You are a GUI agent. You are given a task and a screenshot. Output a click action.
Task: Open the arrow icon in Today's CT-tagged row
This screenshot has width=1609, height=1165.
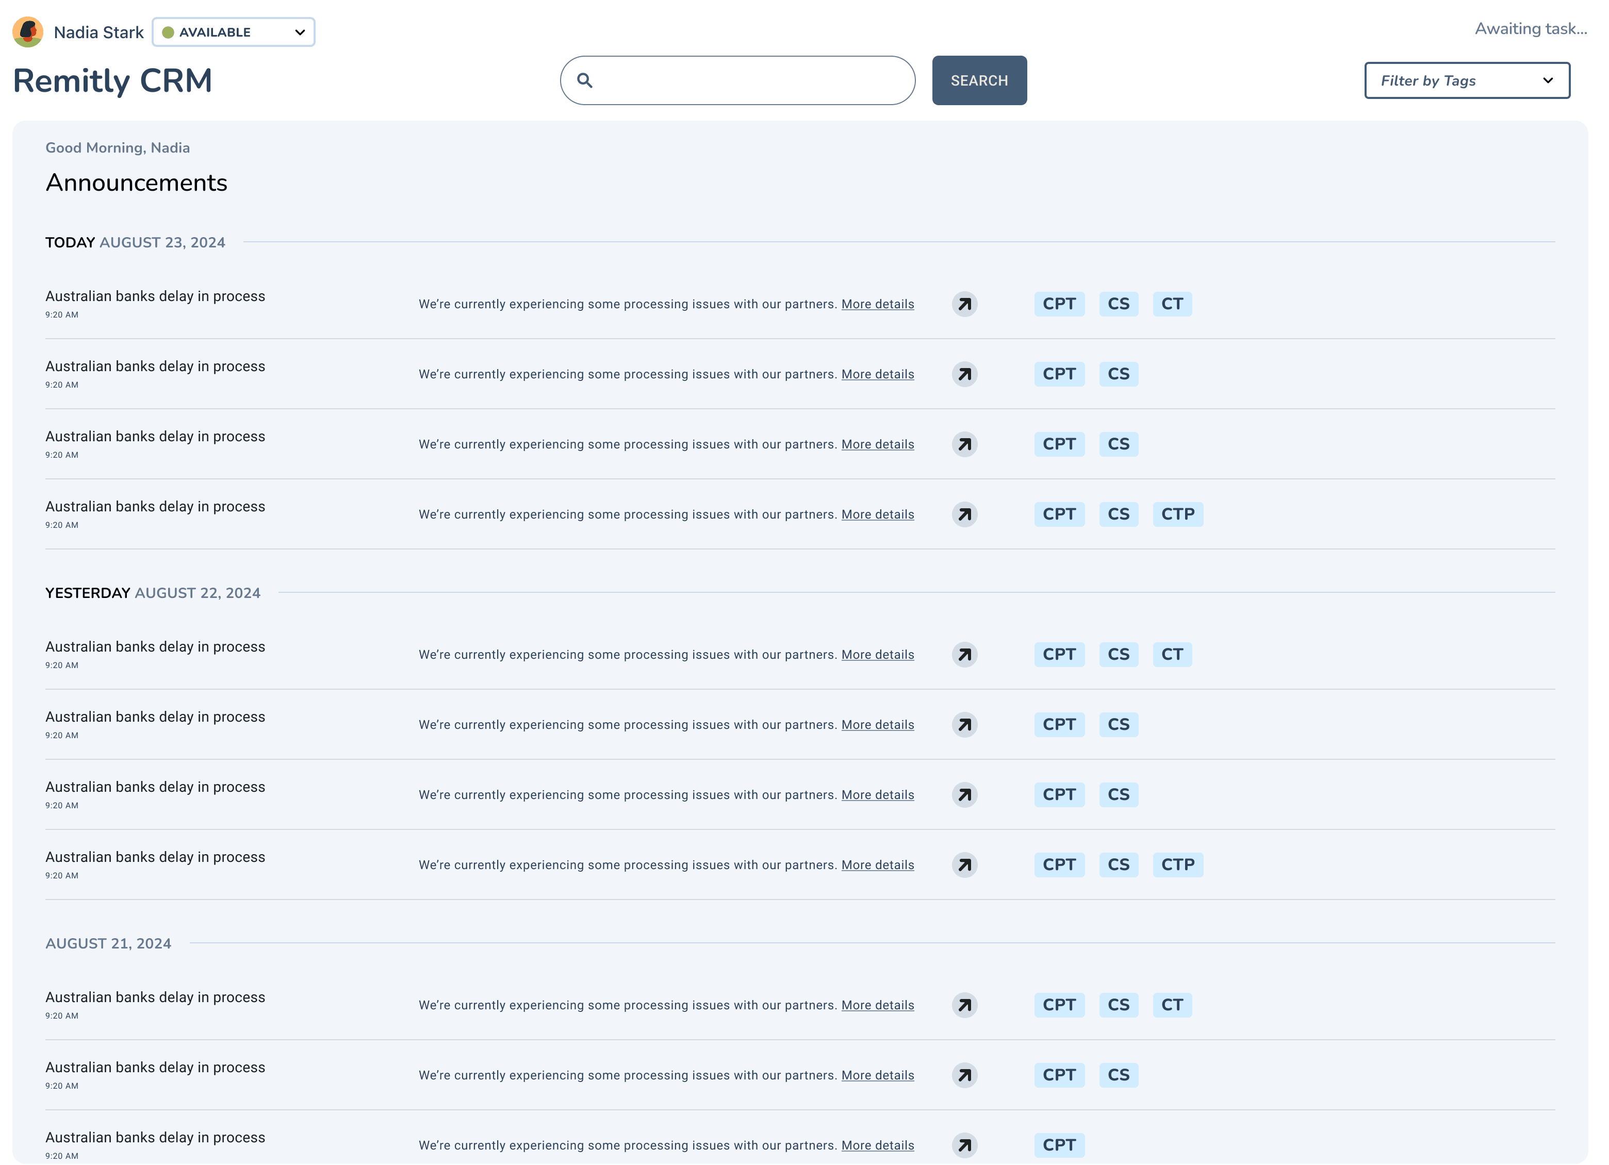tap(965, 304)
